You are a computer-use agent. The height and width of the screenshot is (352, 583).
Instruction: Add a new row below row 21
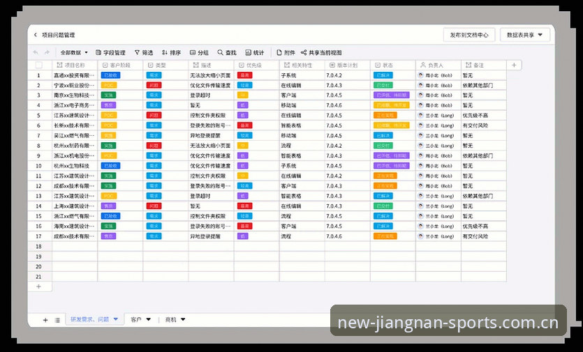point(38,286)
